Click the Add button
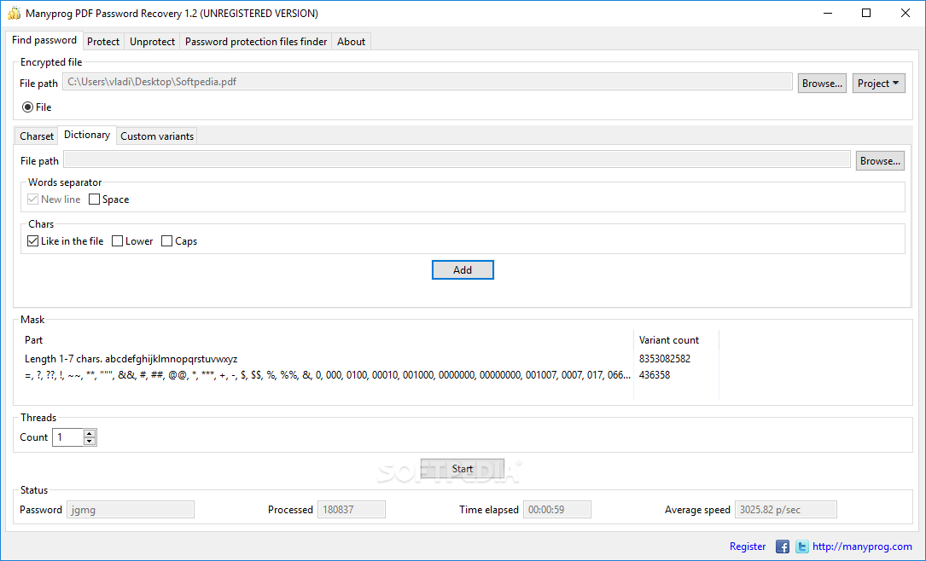Image resolution: width=926 pixels, height=561 pixels. coord(463,269)
